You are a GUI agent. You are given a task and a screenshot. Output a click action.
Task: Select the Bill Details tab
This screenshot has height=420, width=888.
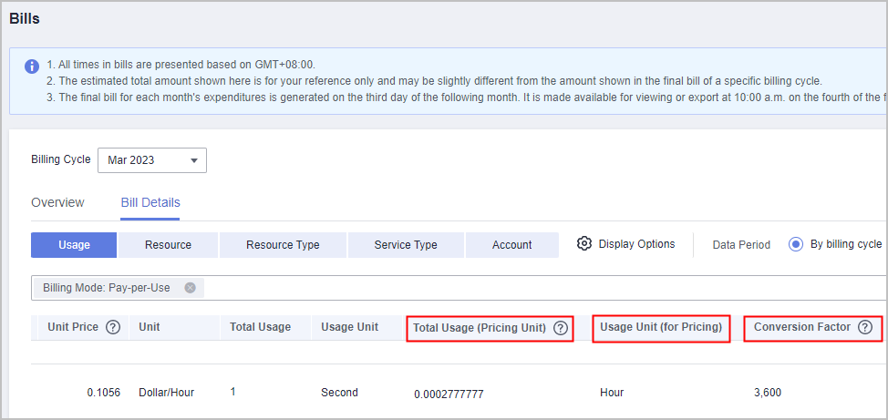(150, 202)
